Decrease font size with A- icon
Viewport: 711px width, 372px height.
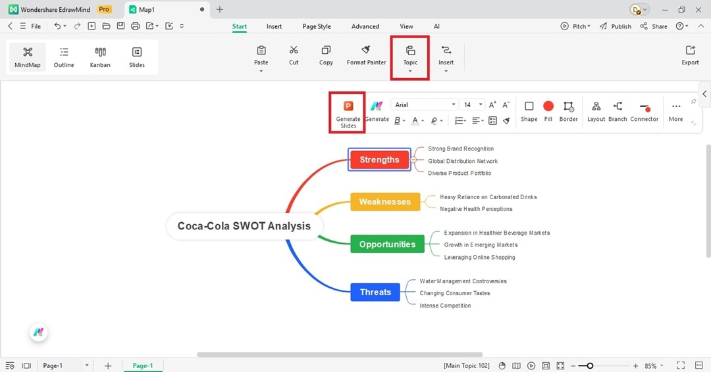(506, 105)
